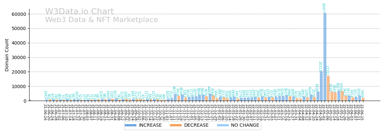Click the 40000 y-axis tick label
The image size is (385, 132).
pyautogui.click(x=18, y=43)
